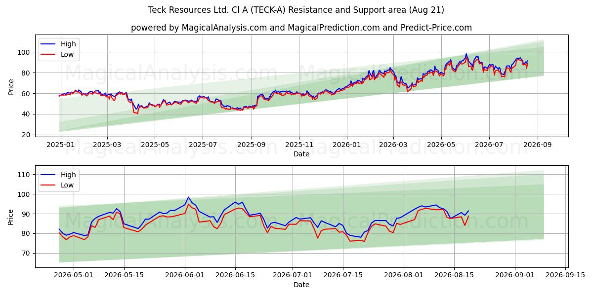Click the 2026-09-15 date tick label

tap(565, 275)
